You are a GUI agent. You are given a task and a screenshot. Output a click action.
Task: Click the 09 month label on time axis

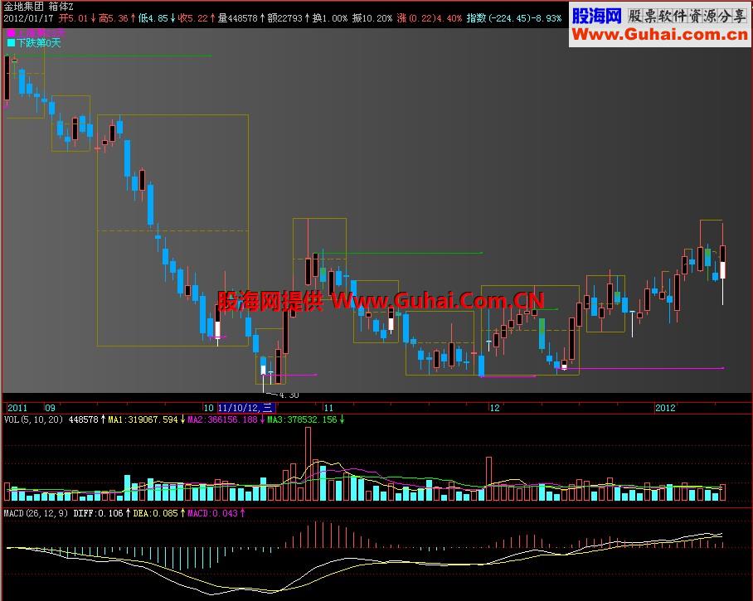pos(50,408)
